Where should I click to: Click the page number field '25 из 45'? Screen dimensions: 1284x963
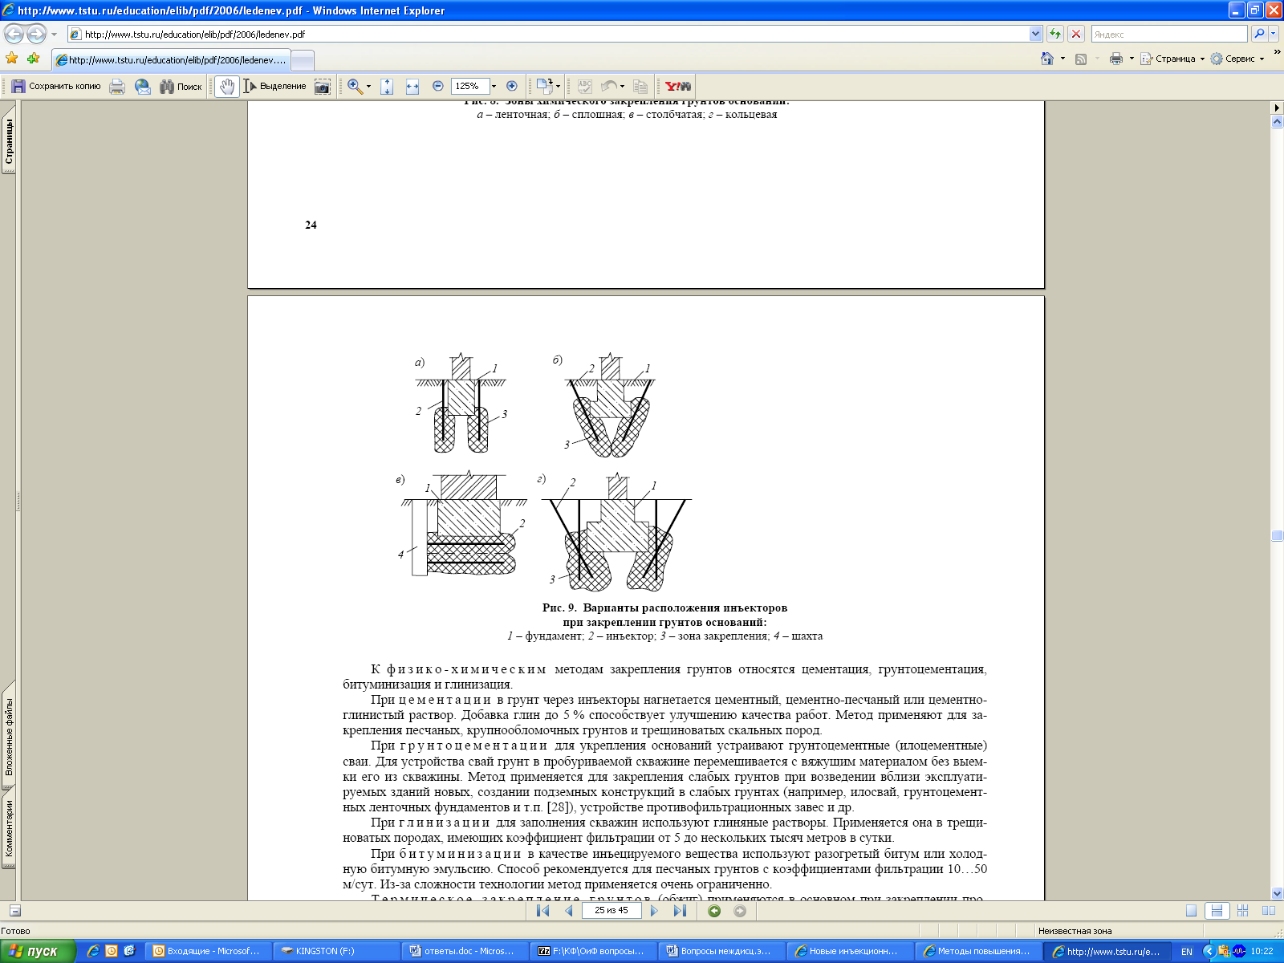point(612,910)
